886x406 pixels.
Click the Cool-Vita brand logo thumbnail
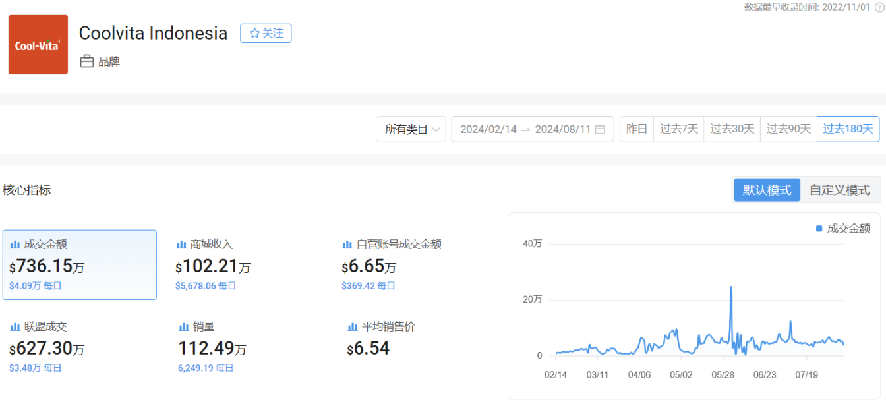click(x=38, y=45)
